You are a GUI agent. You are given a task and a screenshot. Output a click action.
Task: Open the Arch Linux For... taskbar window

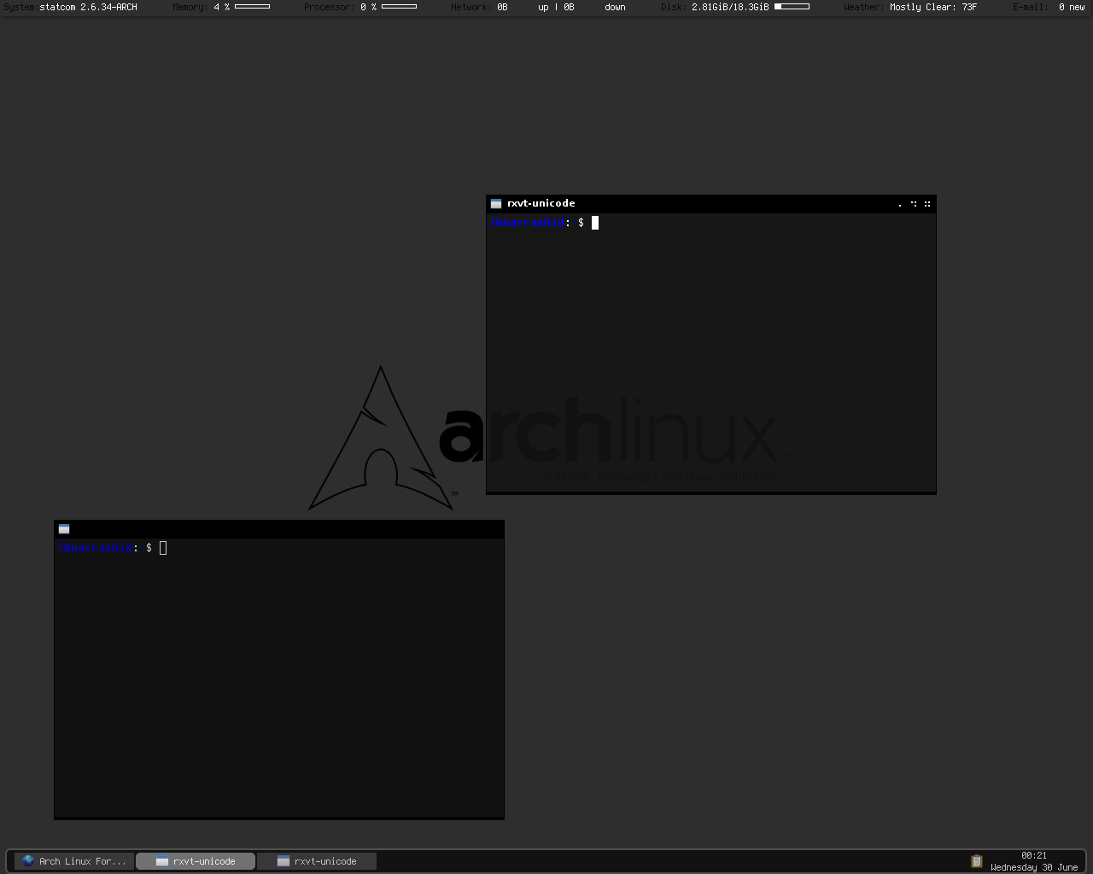(74, 861)
